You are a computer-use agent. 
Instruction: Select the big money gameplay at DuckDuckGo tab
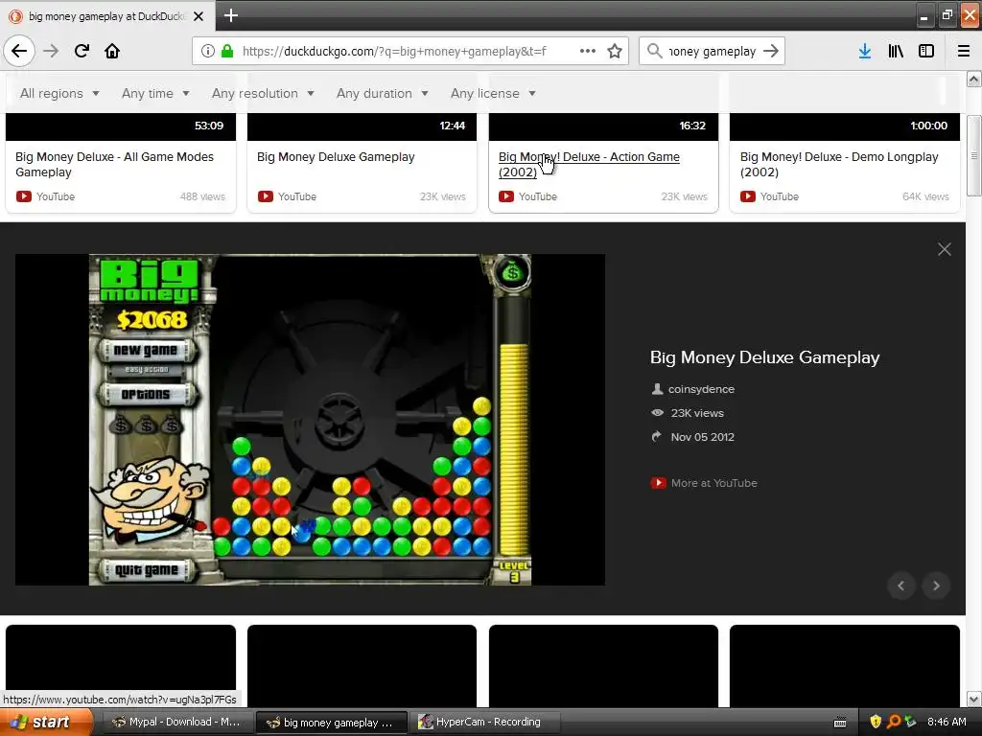click(106, 16)
